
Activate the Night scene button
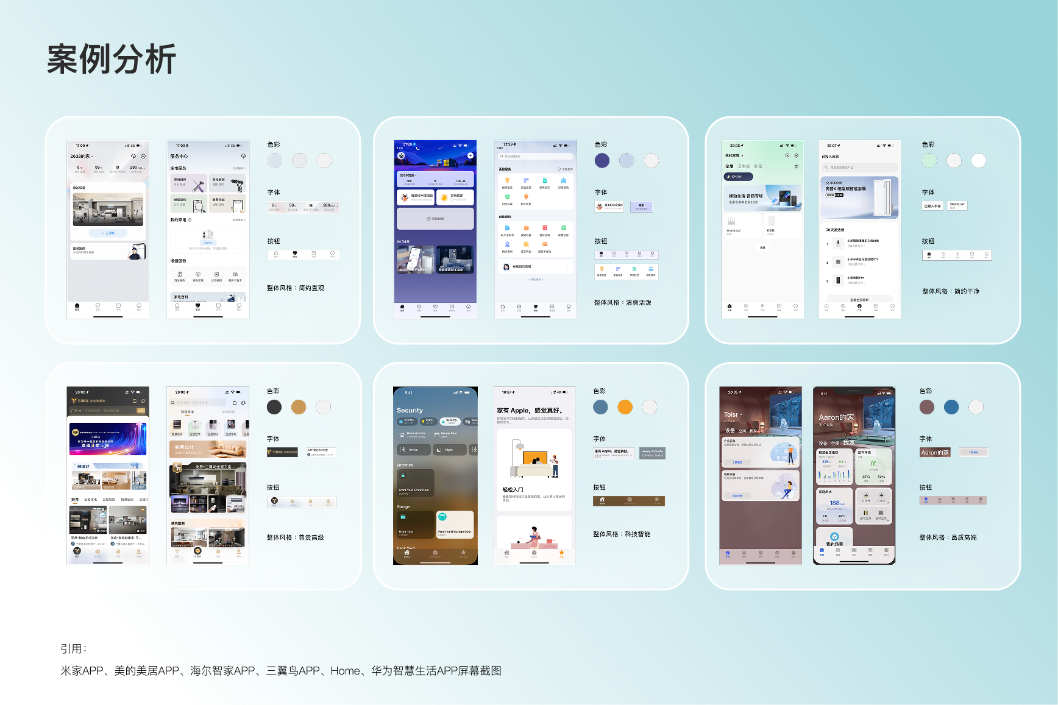tap(449, 450)
